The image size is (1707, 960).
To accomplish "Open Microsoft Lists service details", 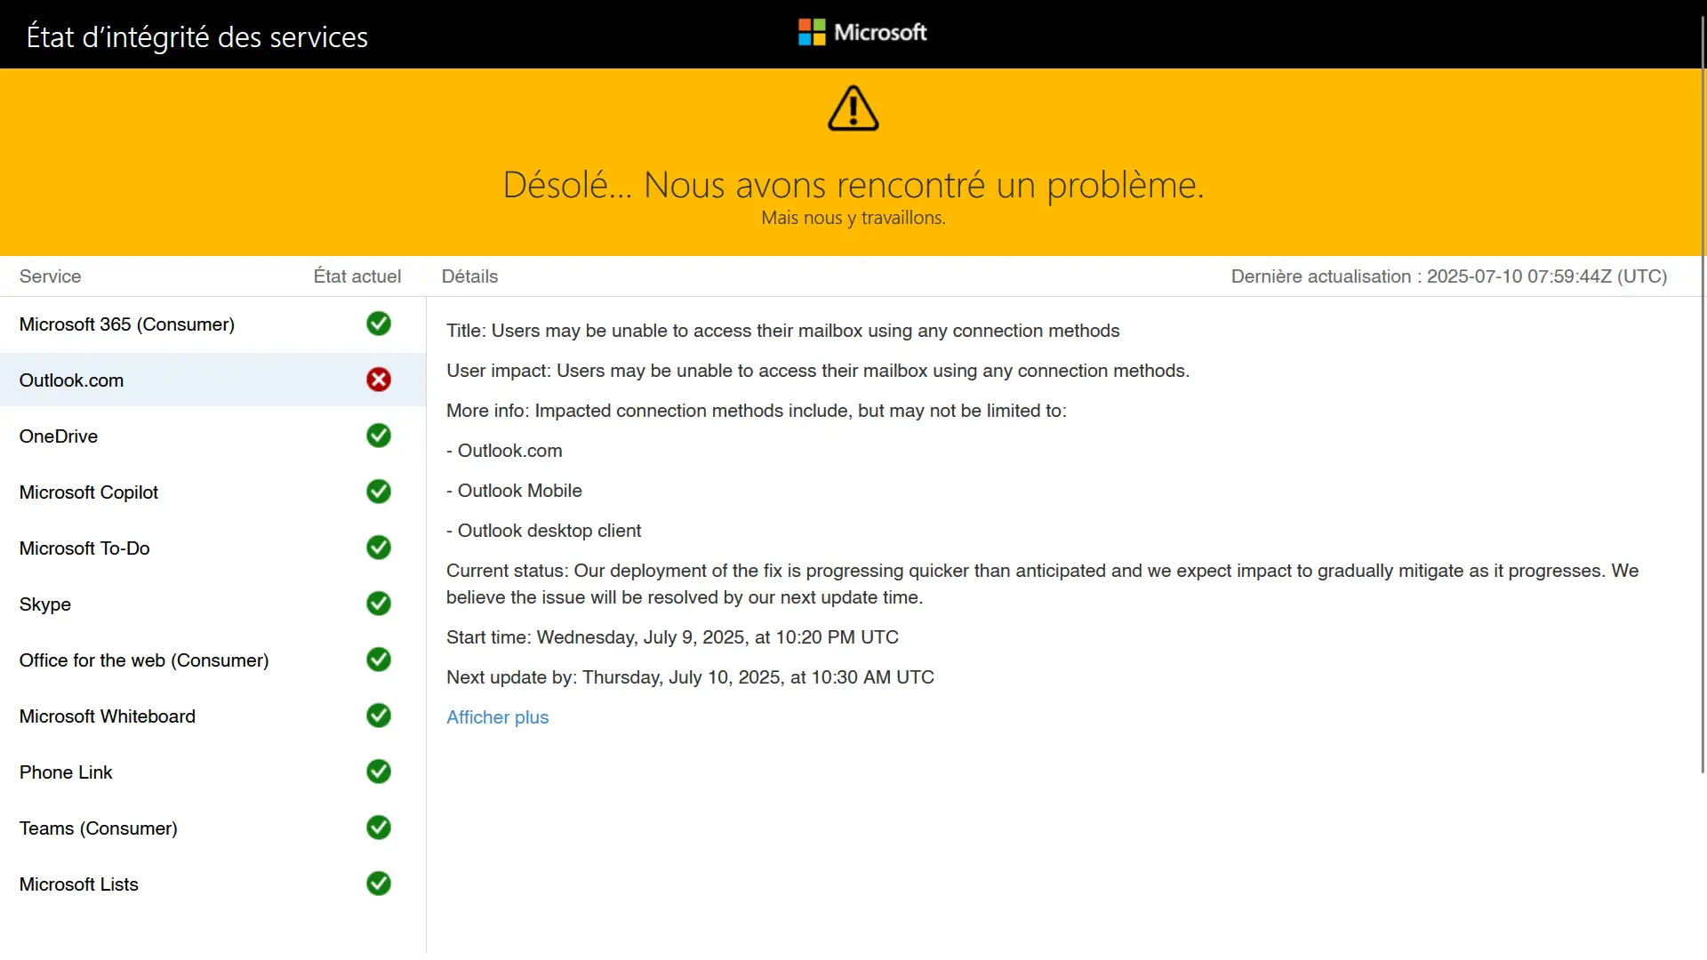I will (x=212, y=884).
